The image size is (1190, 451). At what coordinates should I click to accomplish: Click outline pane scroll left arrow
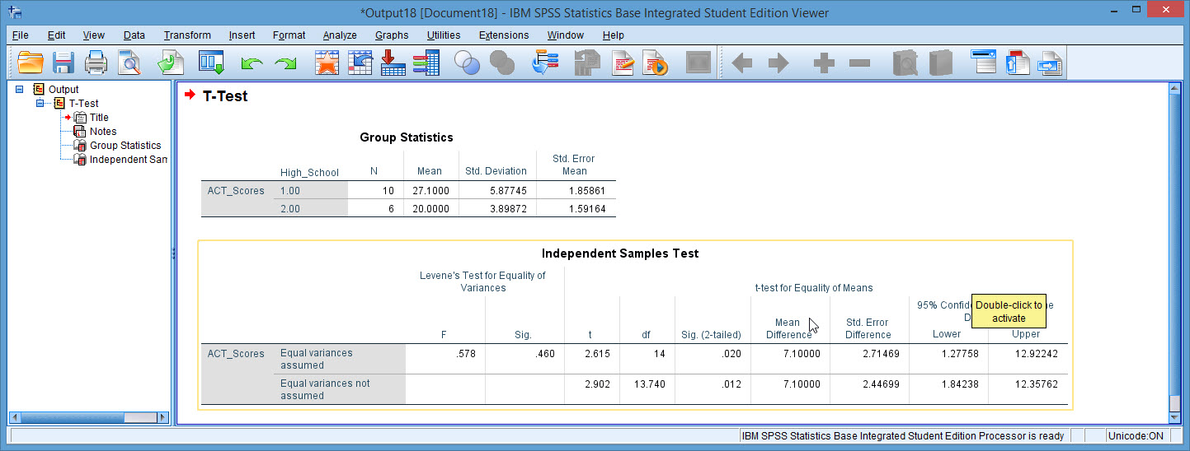coord(16,417)
